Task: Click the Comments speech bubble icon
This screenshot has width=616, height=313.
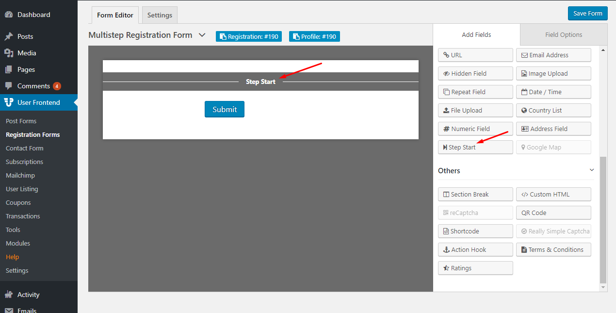Action: [x=9, y=86]
